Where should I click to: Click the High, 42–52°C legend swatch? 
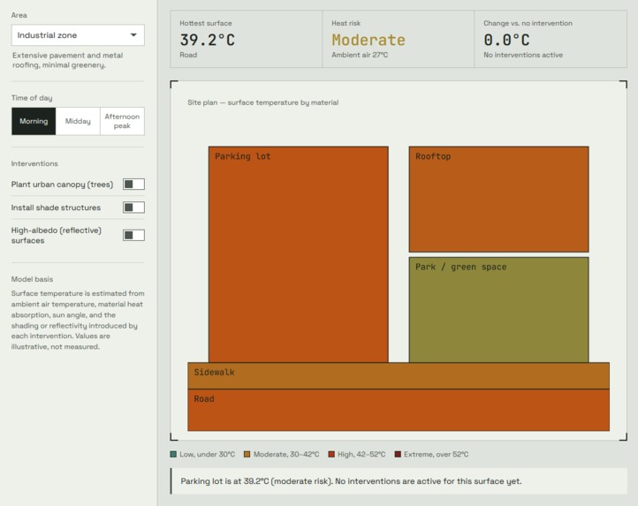tap(331, 455)
